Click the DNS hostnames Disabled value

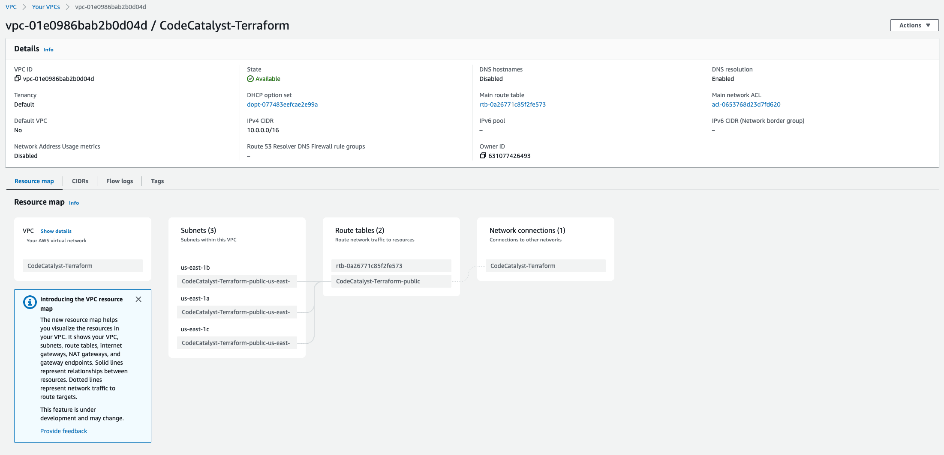tap(491, 79)
